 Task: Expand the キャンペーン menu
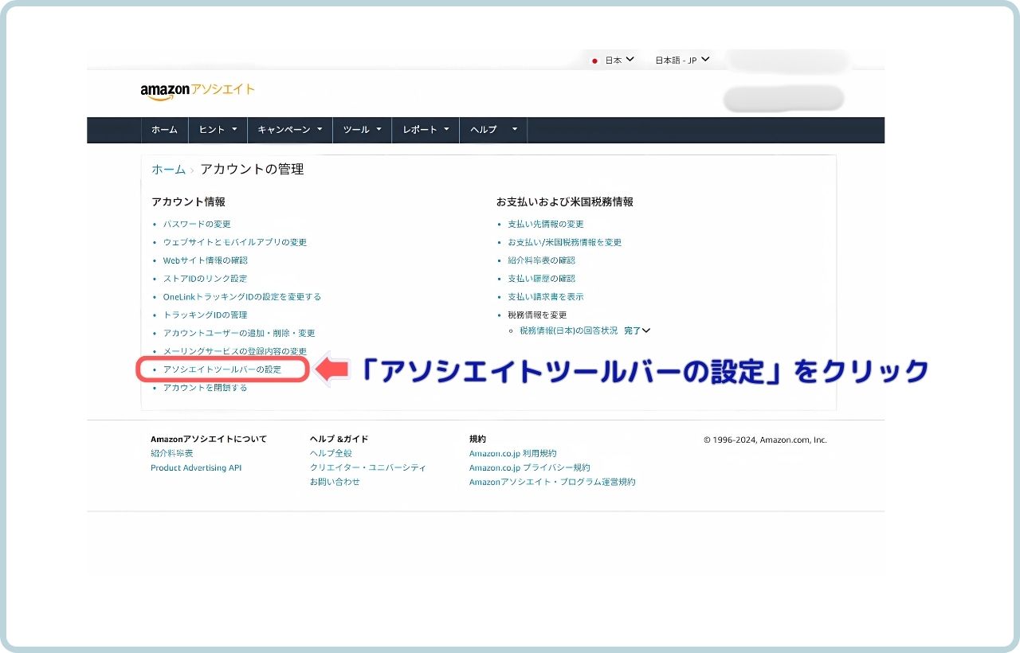pyautogui.click(x=290, y=130)
